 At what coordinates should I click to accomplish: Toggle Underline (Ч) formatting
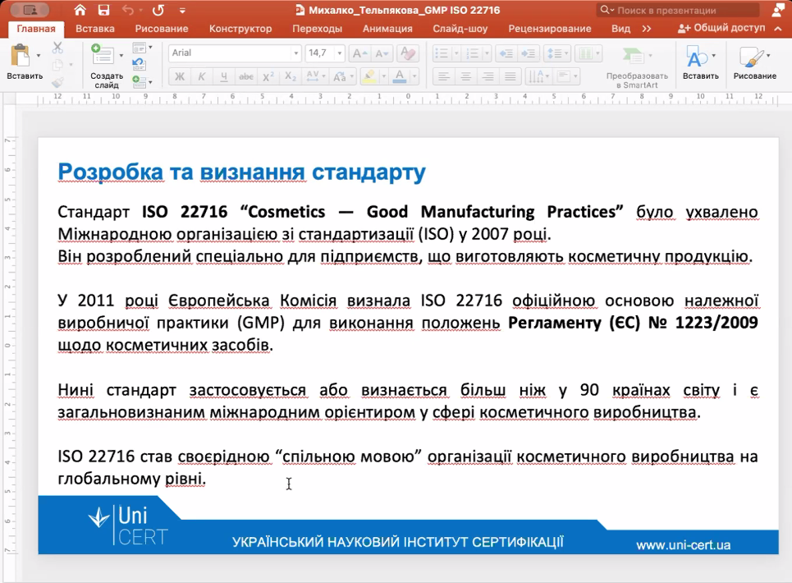(x=223, y=76)
